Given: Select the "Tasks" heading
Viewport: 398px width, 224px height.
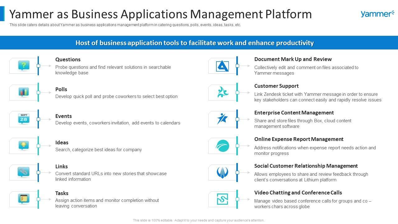Looking at the screenshot, I should click(x=62, y=193).
